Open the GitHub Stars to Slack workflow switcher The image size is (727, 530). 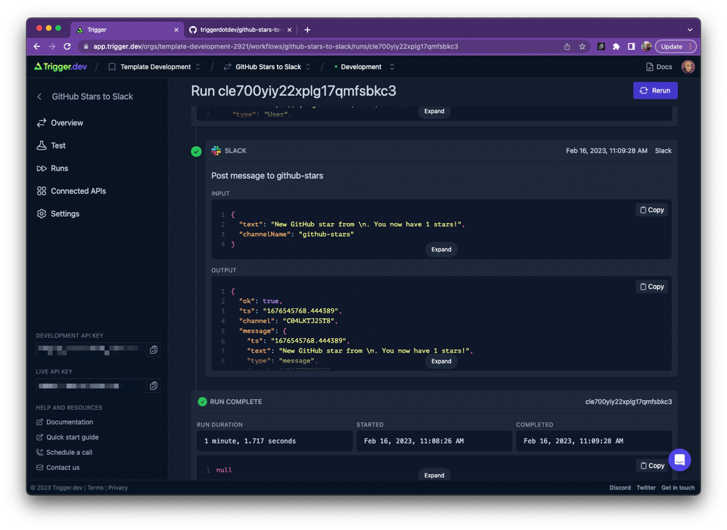pos(267,67)
